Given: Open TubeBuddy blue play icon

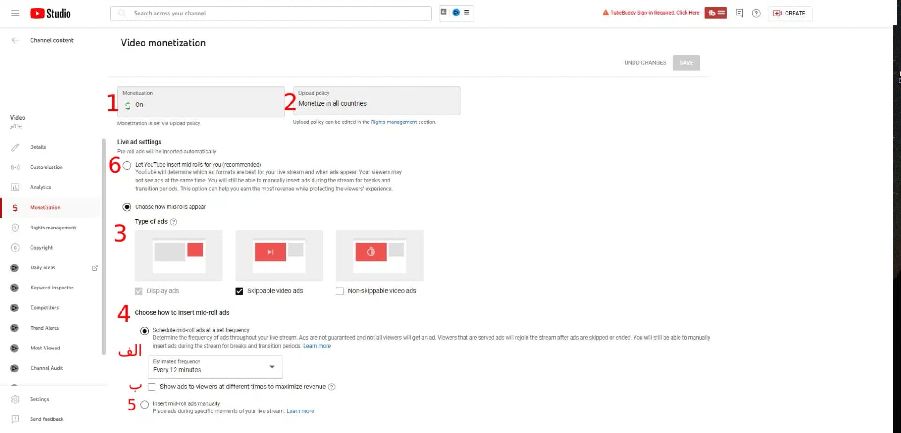Looking at the screenshot, I should pos(456,13).
